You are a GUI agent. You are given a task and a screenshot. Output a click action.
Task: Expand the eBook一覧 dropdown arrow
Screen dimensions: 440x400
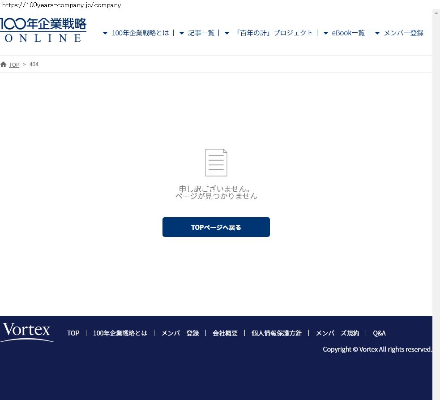click(x=326, y=33)
